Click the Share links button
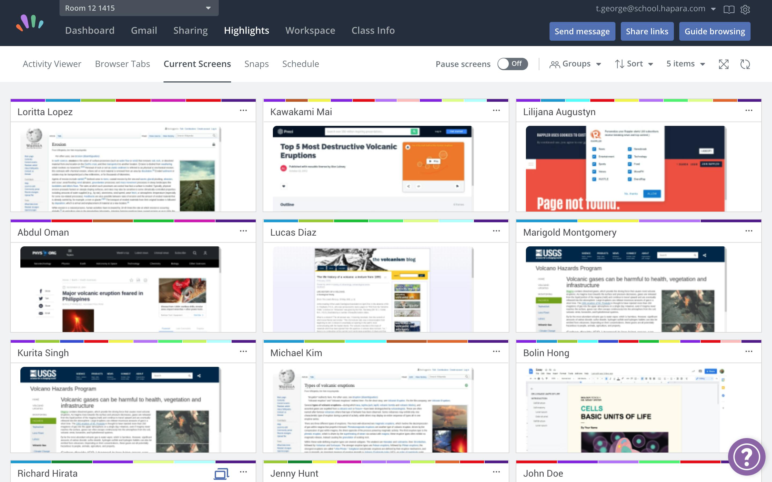 point(647,31)
